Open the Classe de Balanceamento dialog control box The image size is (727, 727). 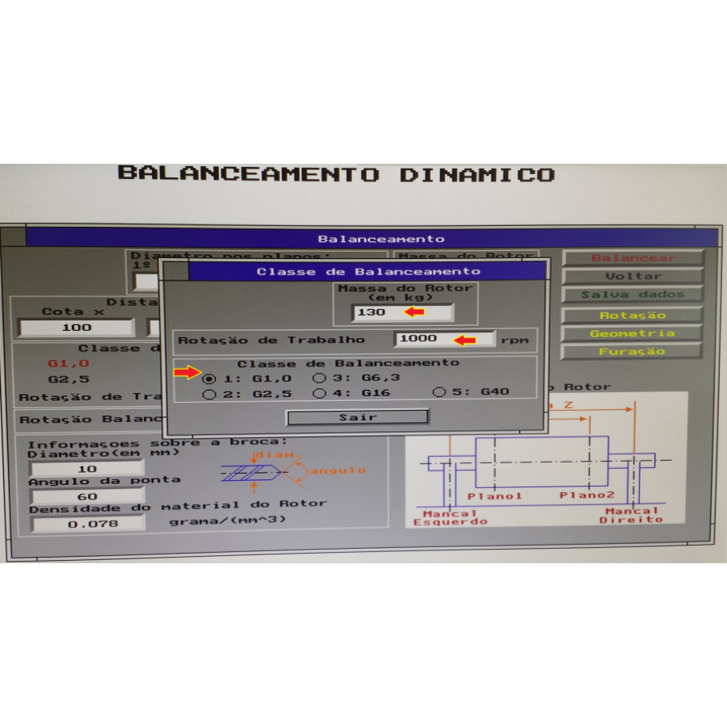tap(177, 271)
